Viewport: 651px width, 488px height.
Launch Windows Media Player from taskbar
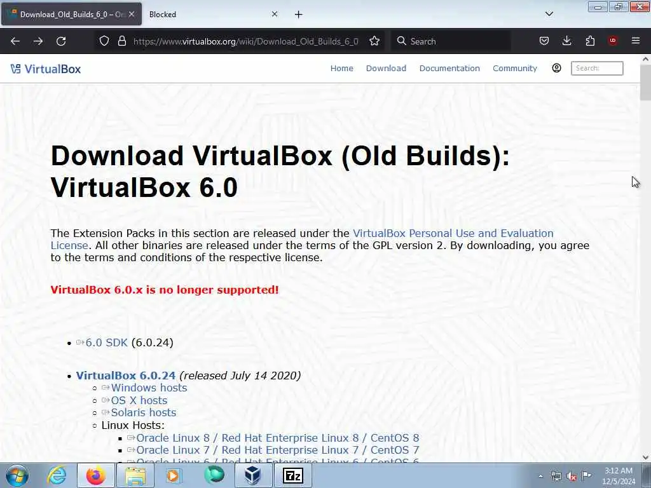point(174,475)
